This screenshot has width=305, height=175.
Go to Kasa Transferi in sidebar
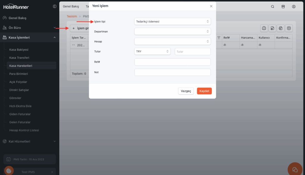[x=19, y=58]
